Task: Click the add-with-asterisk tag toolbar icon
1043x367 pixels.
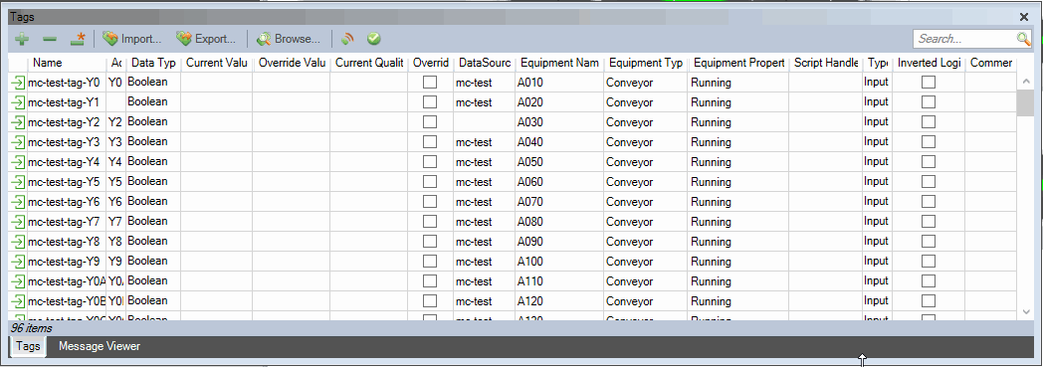Action: 78,39
